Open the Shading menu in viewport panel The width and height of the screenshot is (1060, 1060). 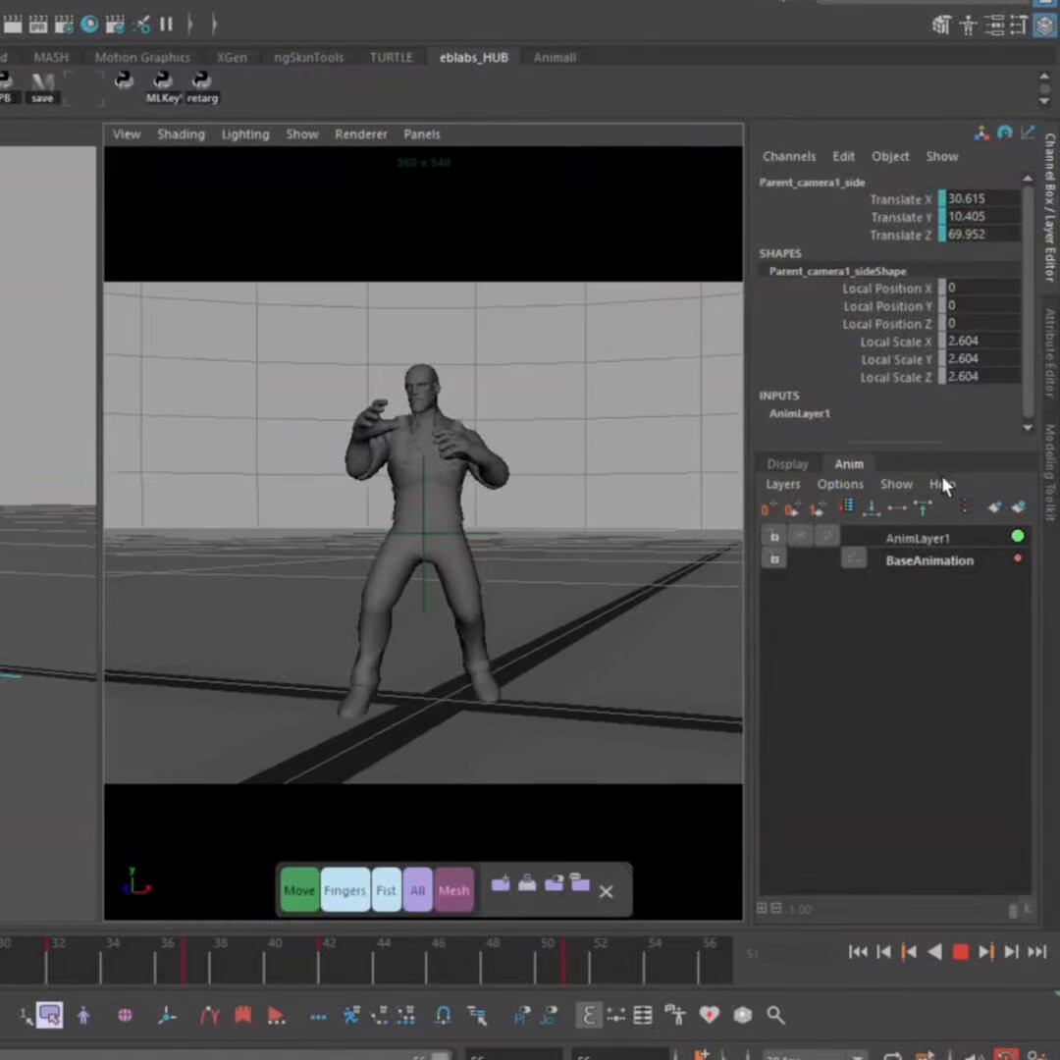coord(181,134)
